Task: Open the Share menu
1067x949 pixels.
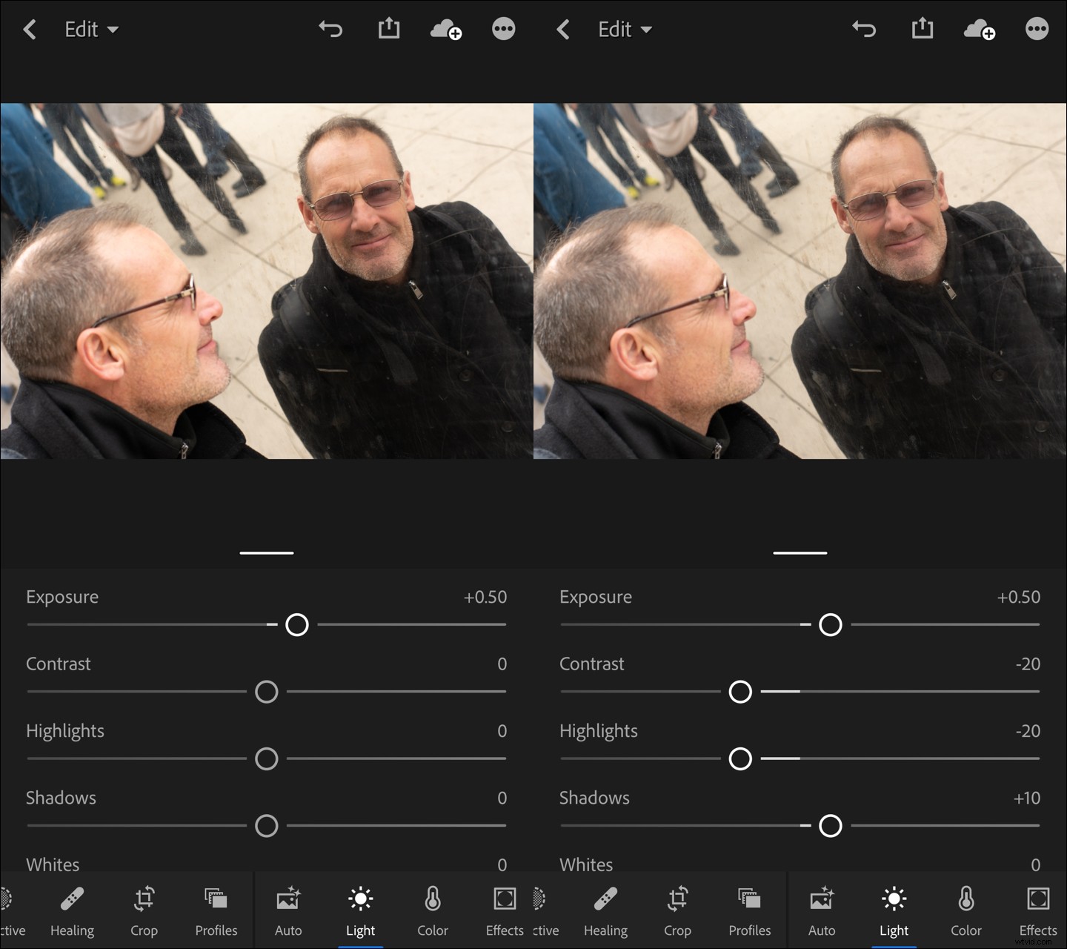Action: pos(388,30)
